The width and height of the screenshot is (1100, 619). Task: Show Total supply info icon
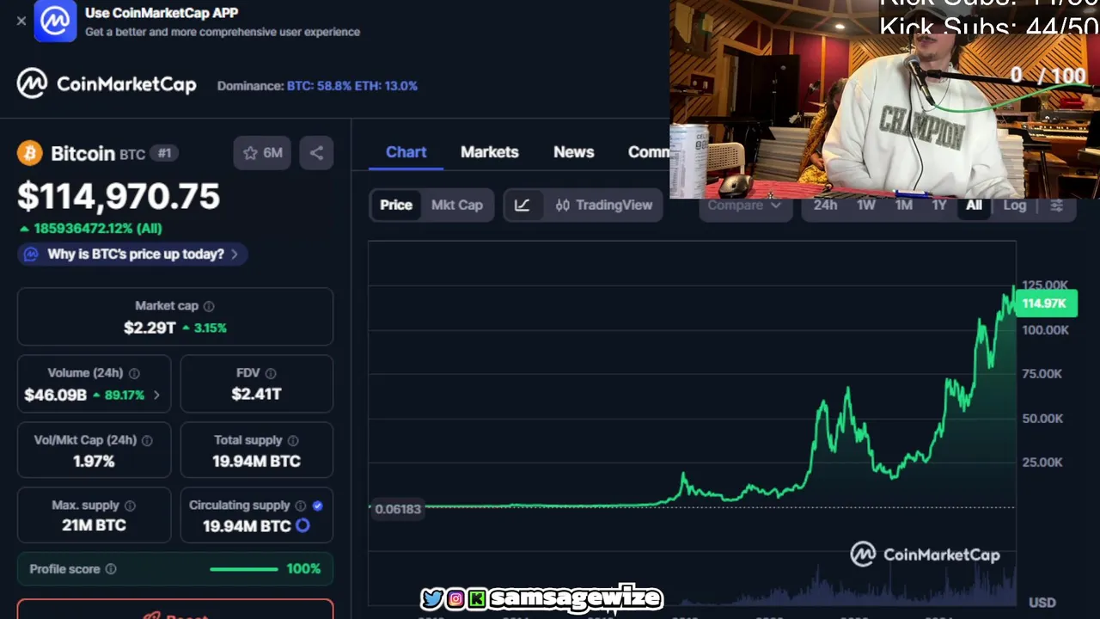(x=293, y=440)
